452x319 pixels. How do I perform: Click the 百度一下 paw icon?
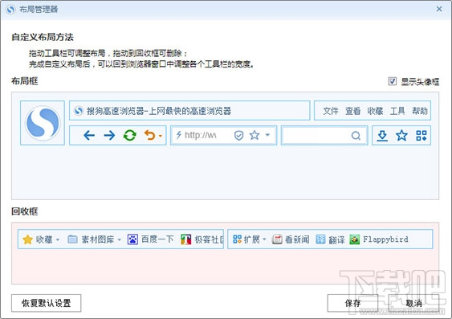[x=132, y=239]
